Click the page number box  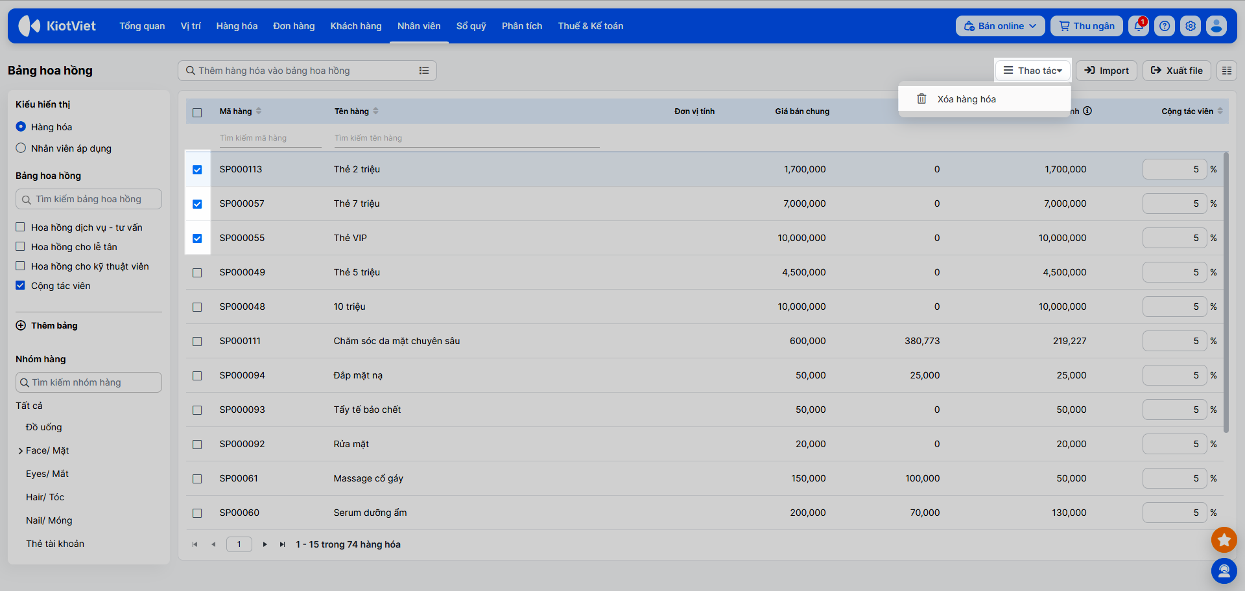click(239, 544)
